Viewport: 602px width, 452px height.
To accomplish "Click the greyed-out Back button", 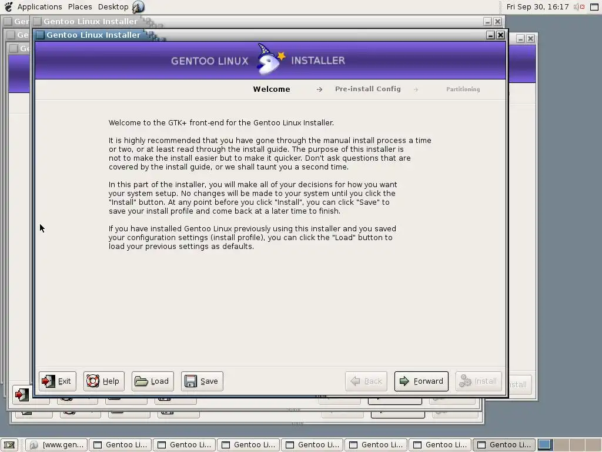I will click(366, 381).
